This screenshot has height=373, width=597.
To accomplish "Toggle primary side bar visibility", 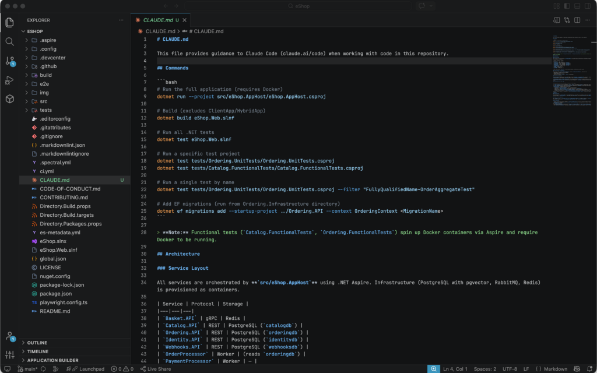I will coord(567,6).
